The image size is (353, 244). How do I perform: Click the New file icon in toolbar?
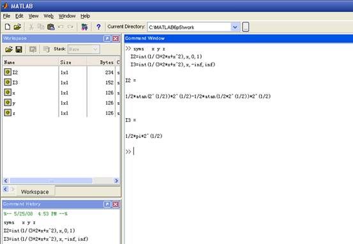click(x=8, y=27)
